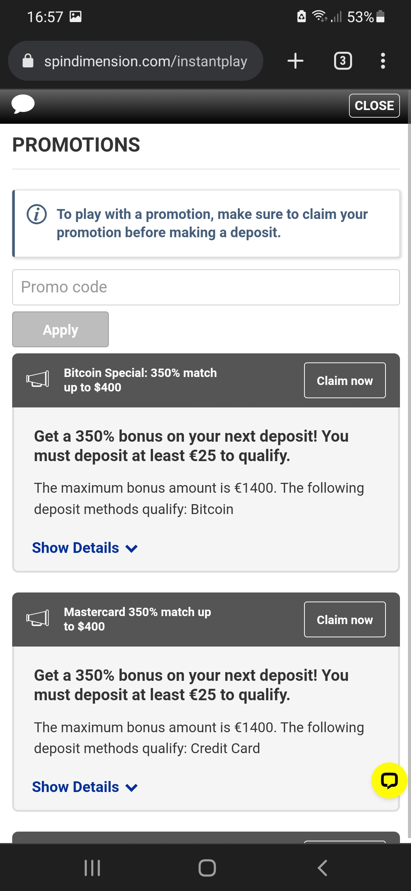This screenshot has height=891, width=411.
Task: Tap the yellow live chat button
Action: (389, 780)
